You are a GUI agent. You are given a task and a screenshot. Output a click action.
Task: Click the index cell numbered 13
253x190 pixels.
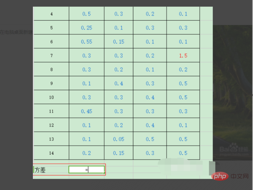(x=51, y=139)
